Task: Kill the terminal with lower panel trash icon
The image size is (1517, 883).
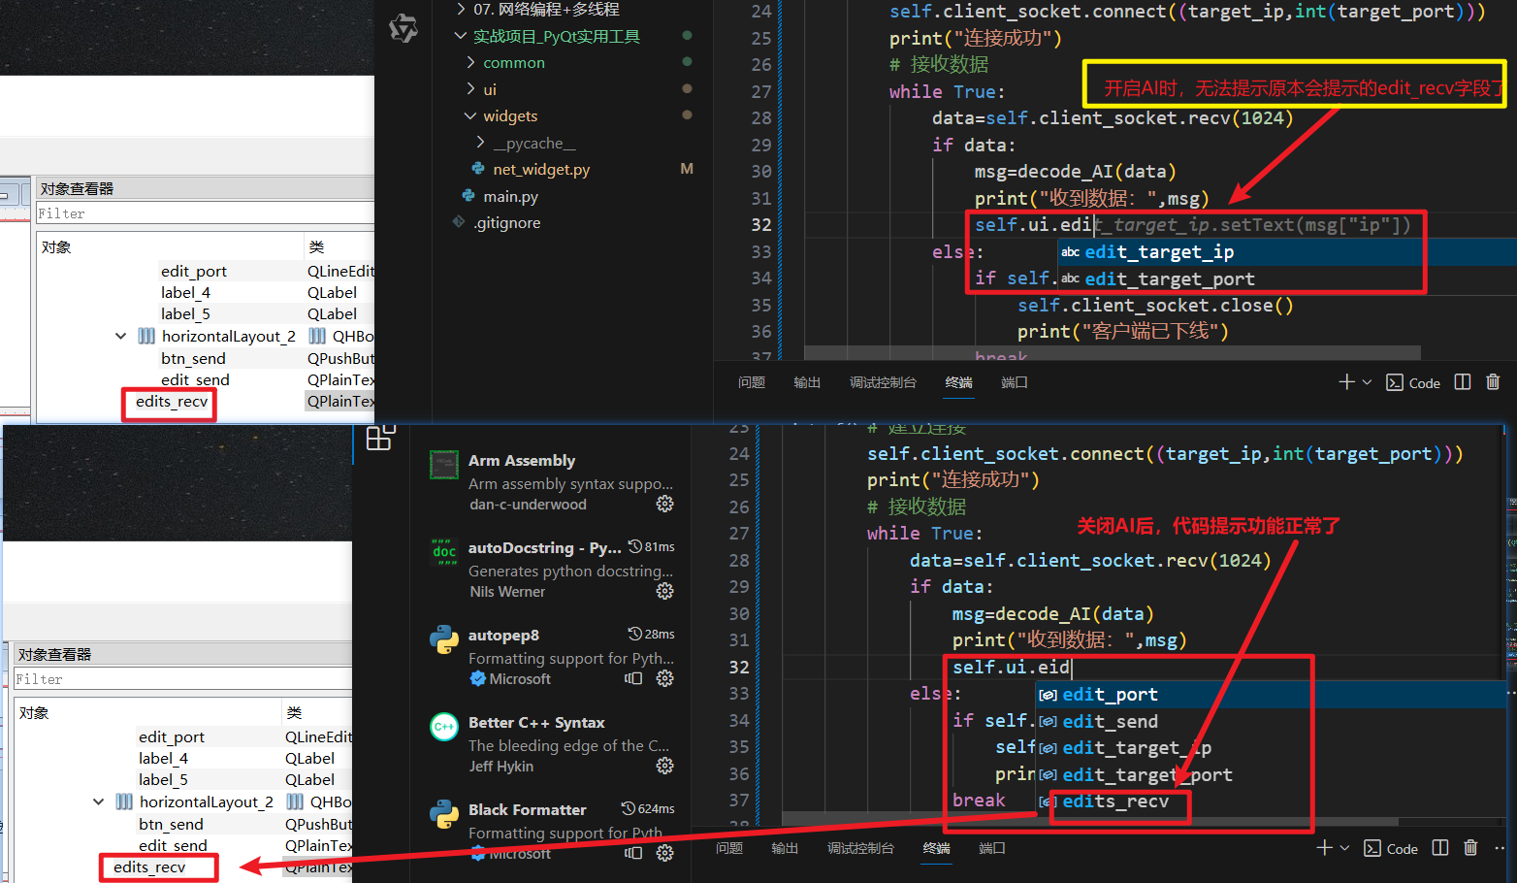Action: 1470,848
